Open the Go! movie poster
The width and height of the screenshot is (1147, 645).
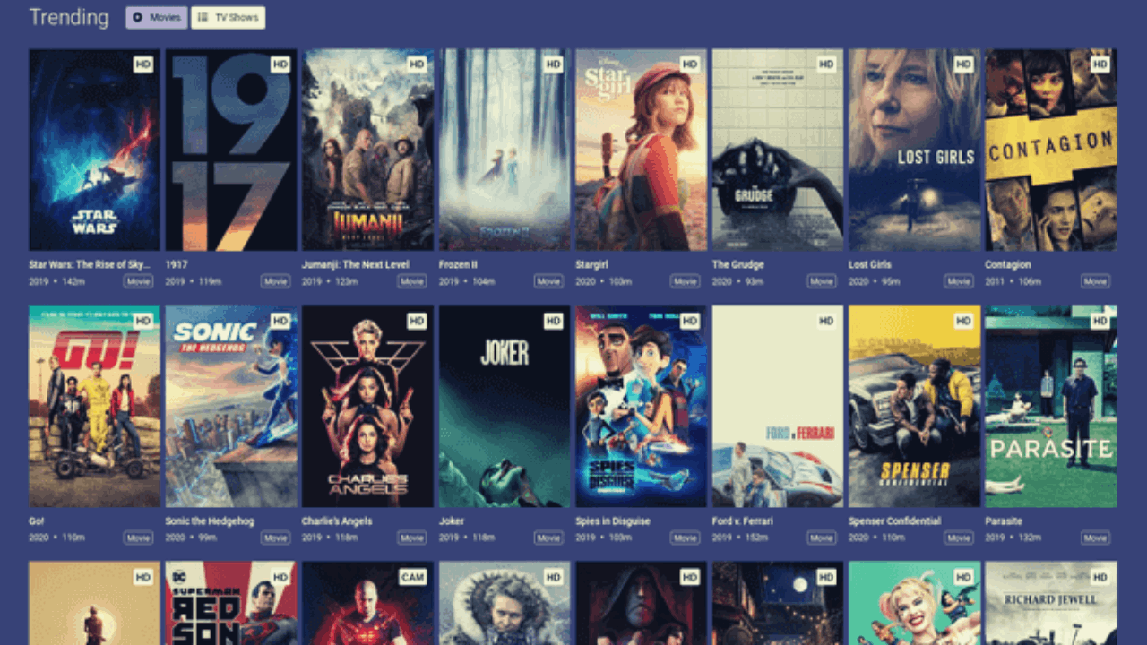94,407
